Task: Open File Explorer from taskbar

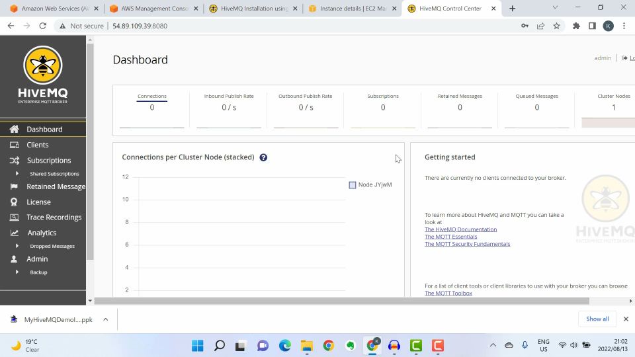Action: click(x=306, y=346)
